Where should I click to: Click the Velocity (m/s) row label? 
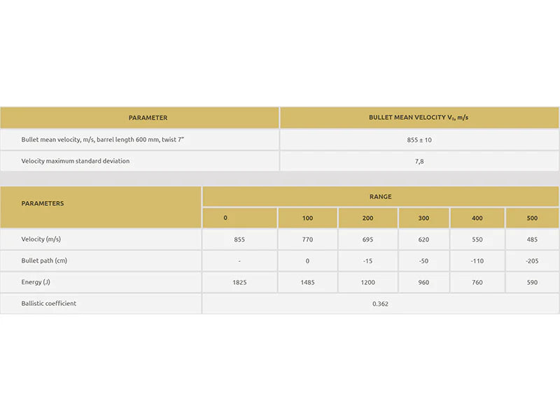(41, 239)
